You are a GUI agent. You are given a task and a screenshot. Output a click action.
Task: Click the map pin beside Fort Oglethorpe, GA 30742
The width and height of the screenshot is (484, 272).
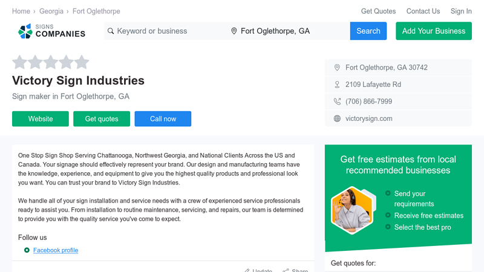point(337,68)
